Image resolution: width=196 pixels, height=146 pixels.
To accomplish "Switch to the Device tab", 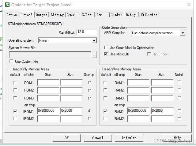I will (x=12, y=15).
